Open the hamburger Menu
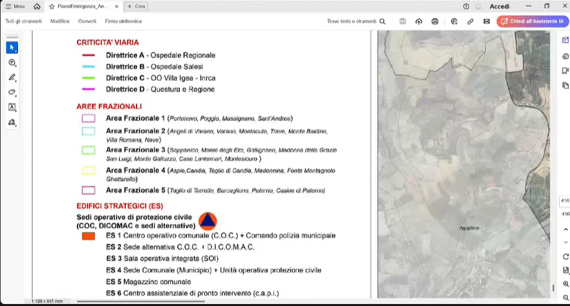The height and width of the screenshot is (306, 570). coord(15,6)
